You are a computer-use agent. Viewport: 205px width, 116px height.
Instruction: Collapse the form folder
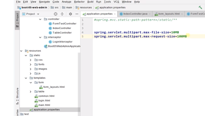click(x=31, y=83)
